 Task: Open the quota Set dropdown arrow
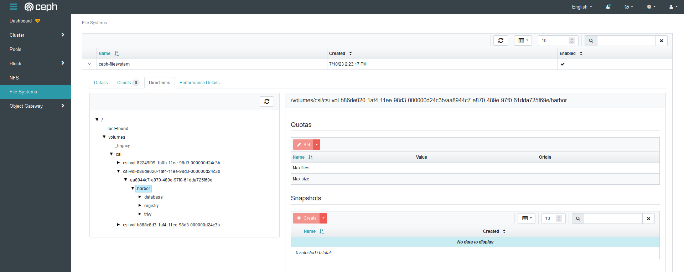tap(317, 145)
